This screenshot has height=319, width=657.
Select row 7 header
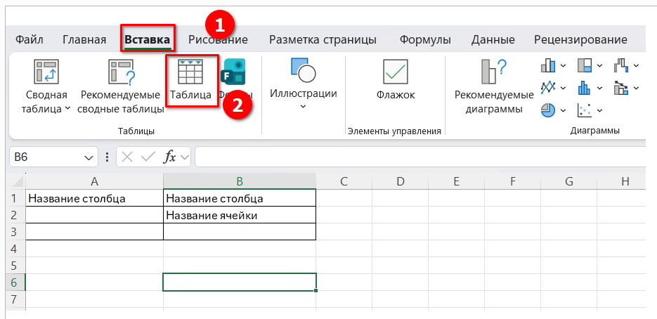click(17, 299)
